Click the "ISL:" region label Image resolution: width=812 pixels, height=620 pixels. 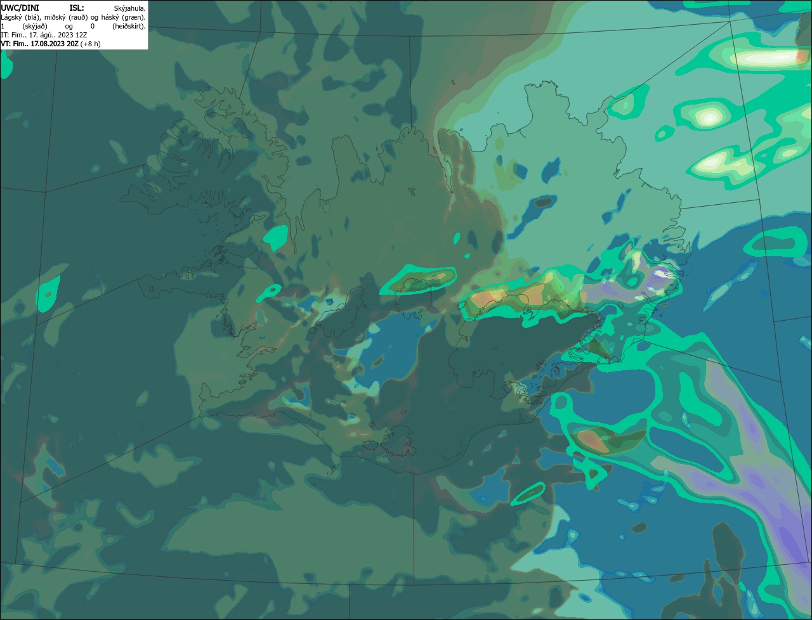77,8
